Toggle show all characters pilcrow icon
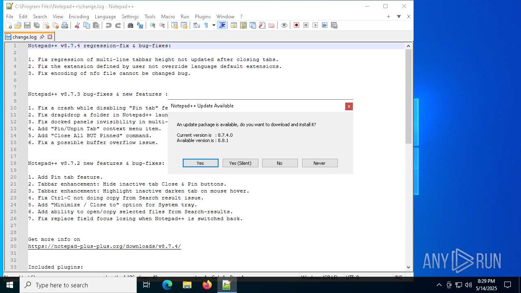Image resolution: width=521 pixels, height=293 pixels. click(x=206, y=25)
